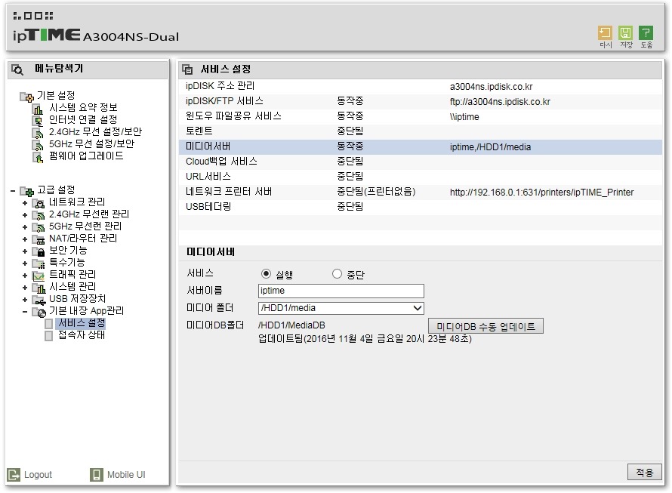Screen dimensions: 672x493
Task: Click the Logout link
Action: pyautogui.click(x=38, y=475)
